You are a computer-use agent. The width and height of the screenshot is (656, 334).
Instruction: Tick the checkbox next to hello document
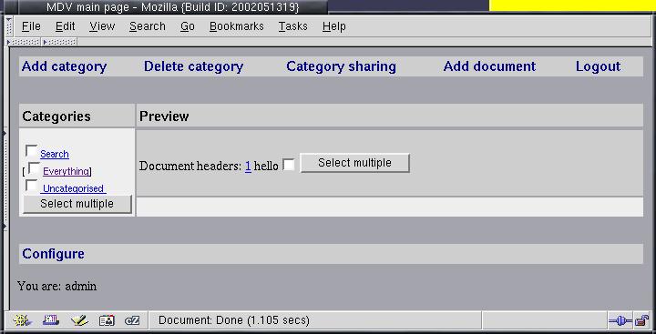click(289, 165)
